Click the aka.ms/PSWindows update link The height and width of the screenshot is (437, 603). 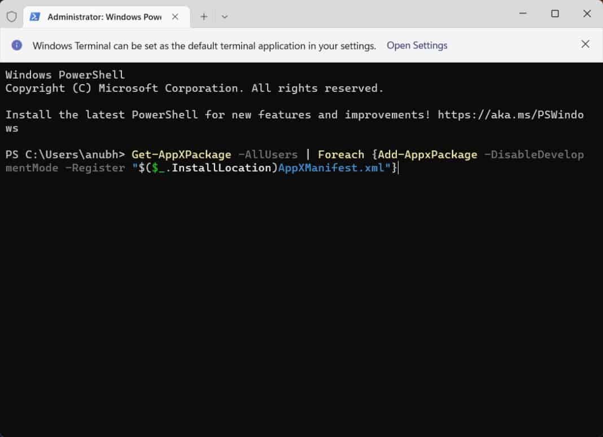[x=508, y=114]
